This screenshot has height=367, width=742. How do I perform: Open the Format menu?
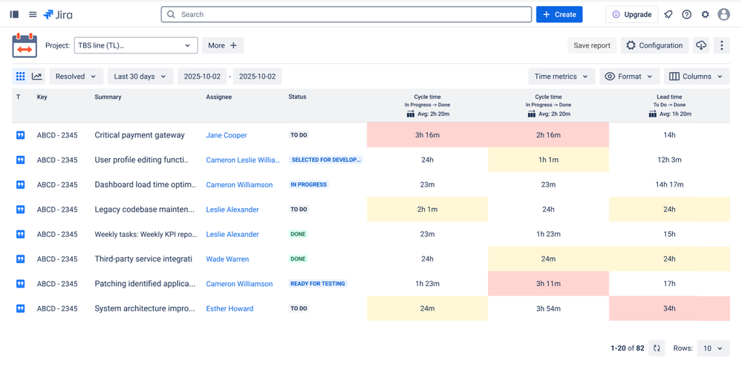click(x=629, y=77)
